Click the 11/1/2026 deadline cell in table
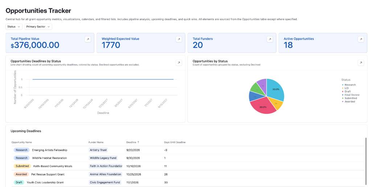The image size is (371, 187). click(x=132, y=183)
